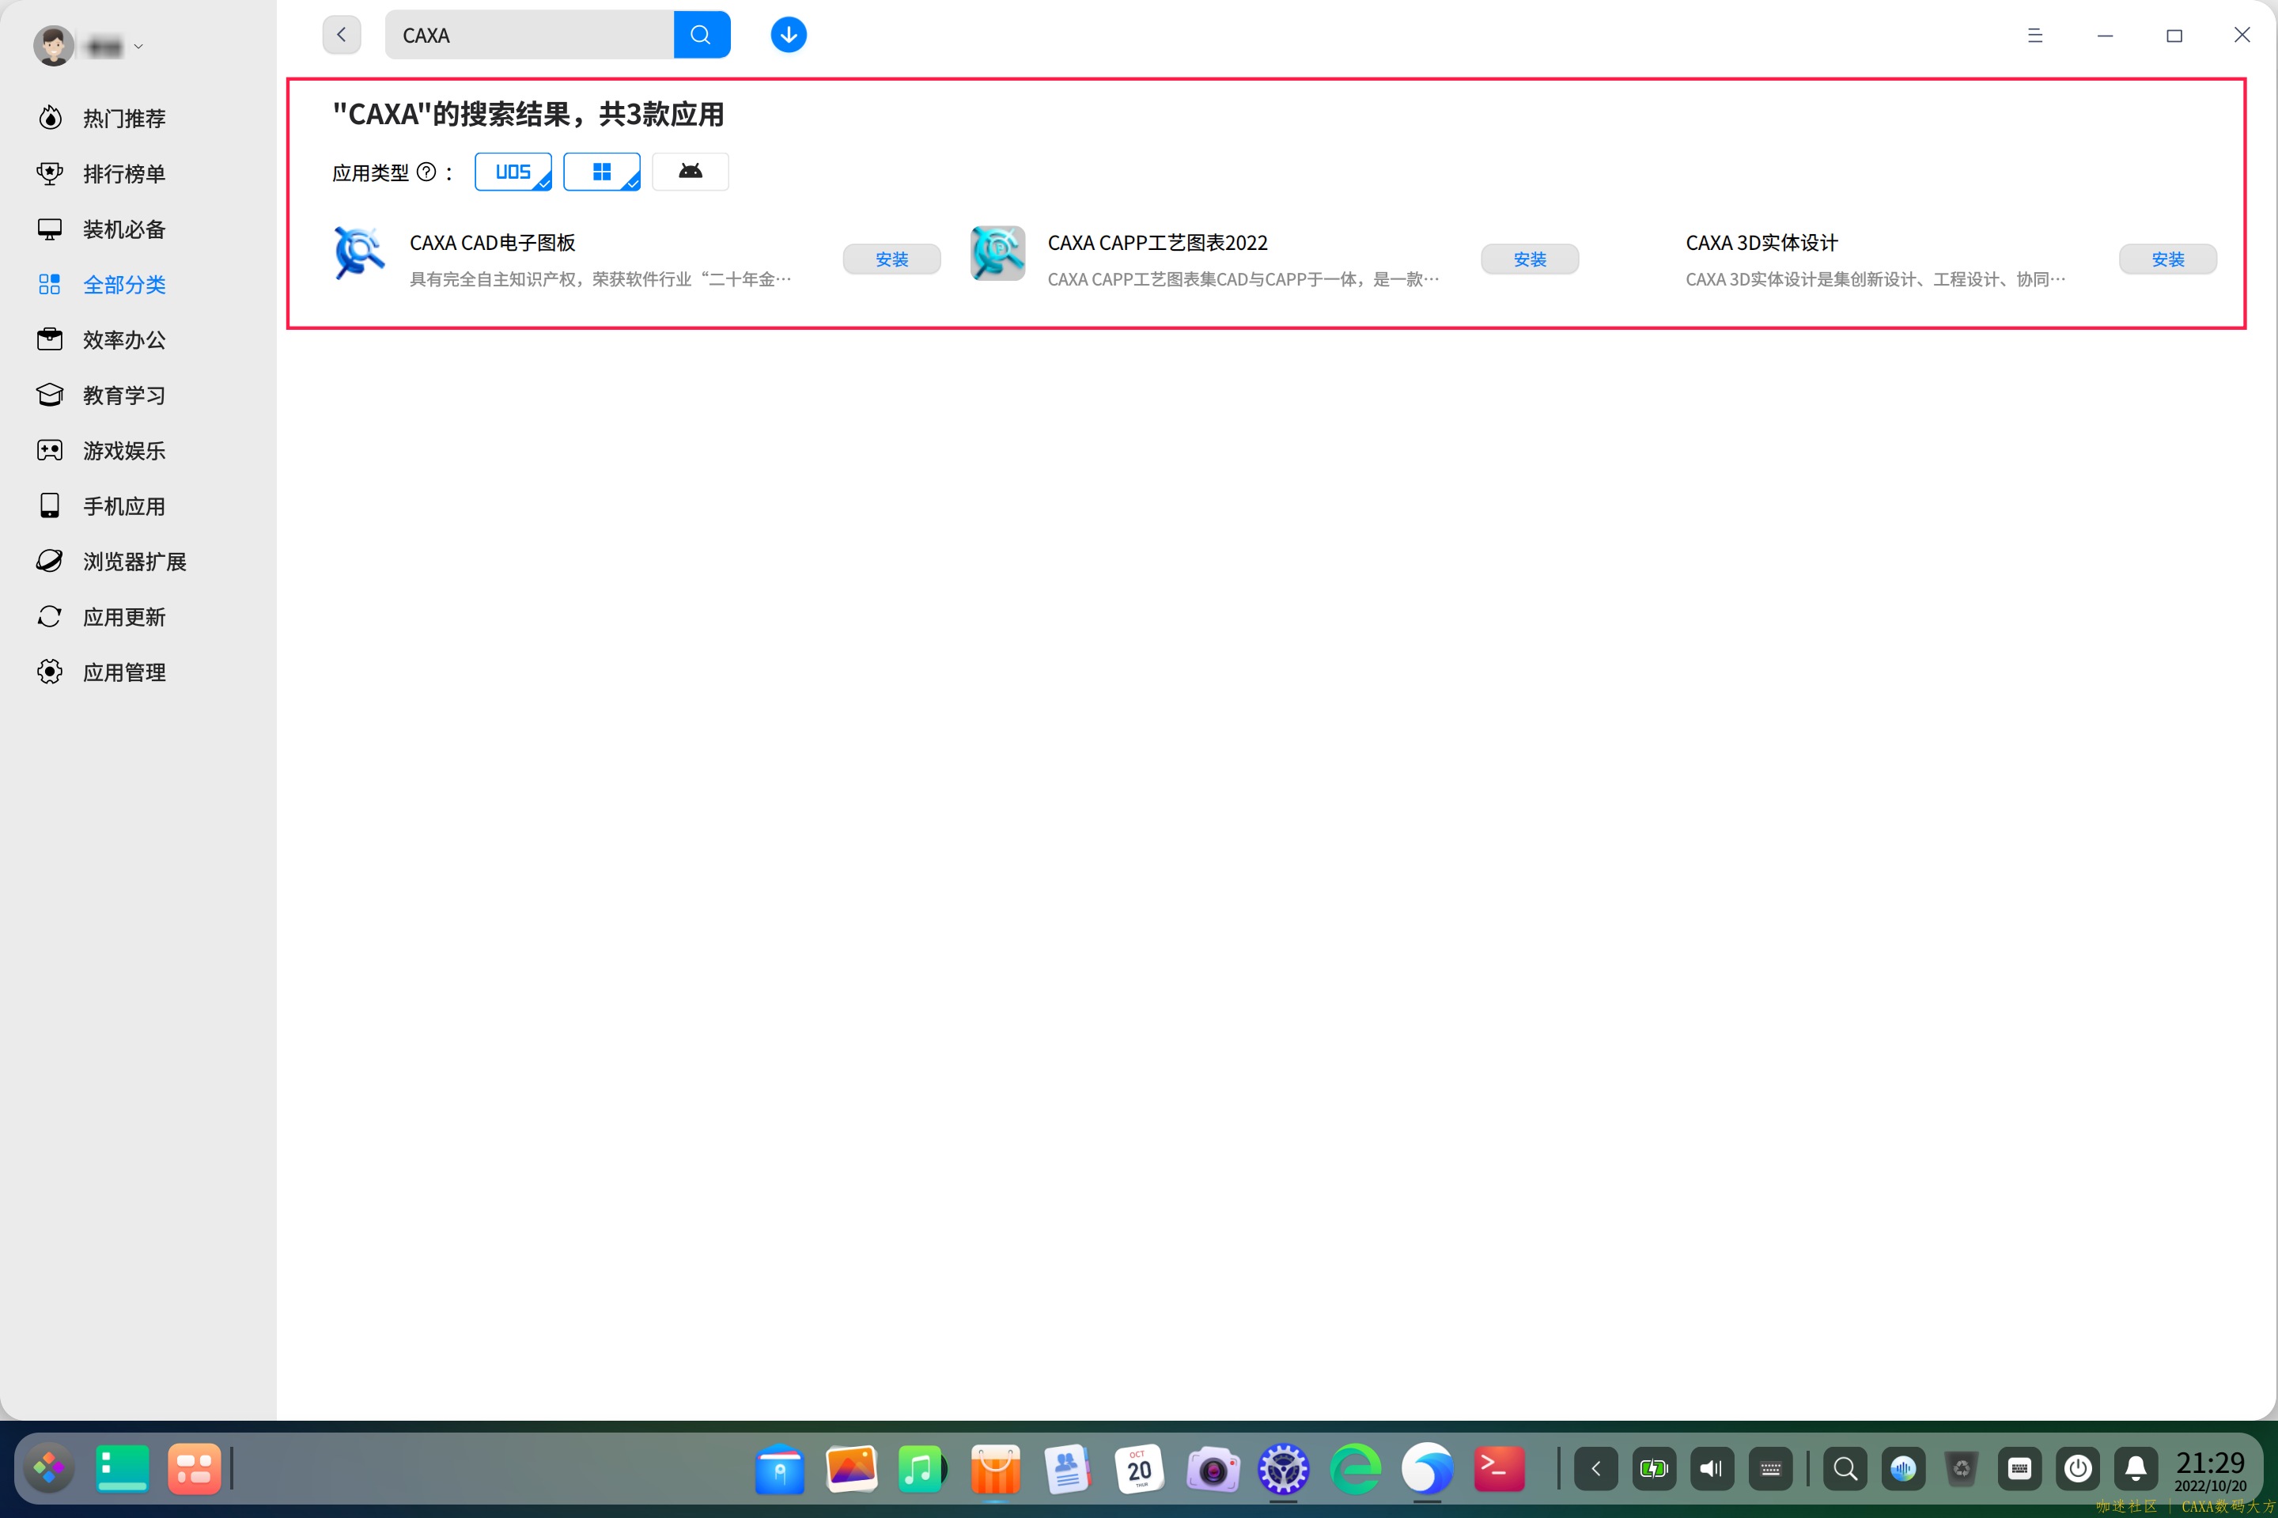Click the CAXA search input field

click(x=530, y=35)
